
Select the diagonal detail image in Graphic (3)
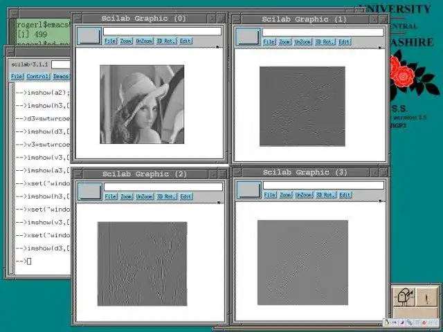tap(303, 263)
